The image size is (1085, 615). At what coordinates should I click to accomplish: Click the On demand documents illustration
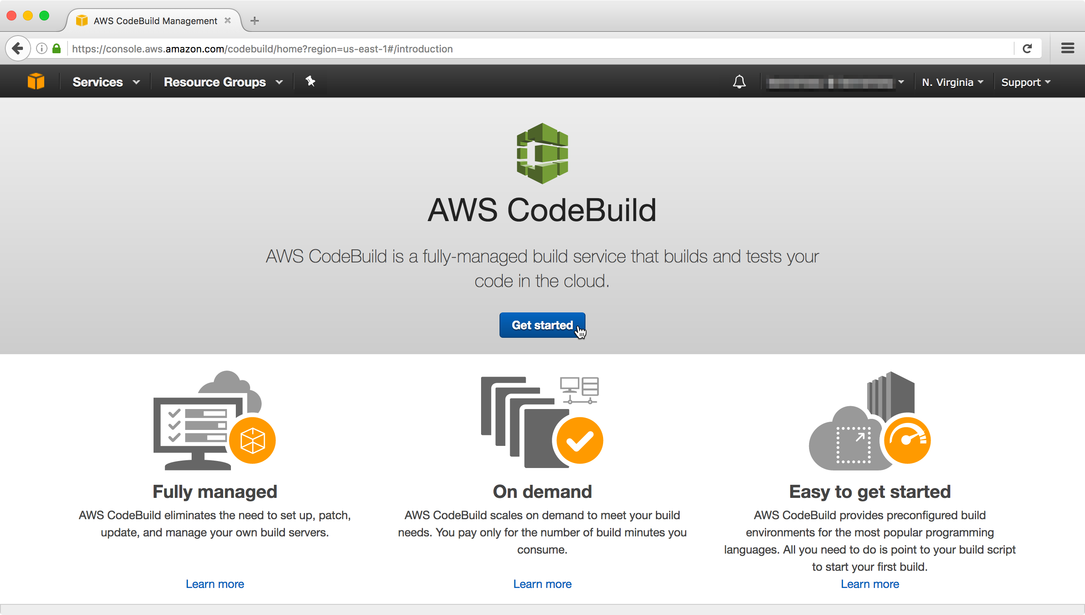542,422
